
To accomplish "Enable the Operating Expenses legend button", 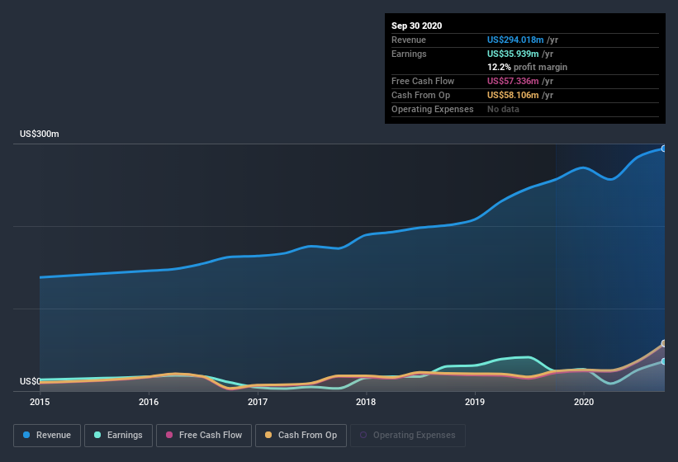I will pyautogui.click(x=408, y=436).
